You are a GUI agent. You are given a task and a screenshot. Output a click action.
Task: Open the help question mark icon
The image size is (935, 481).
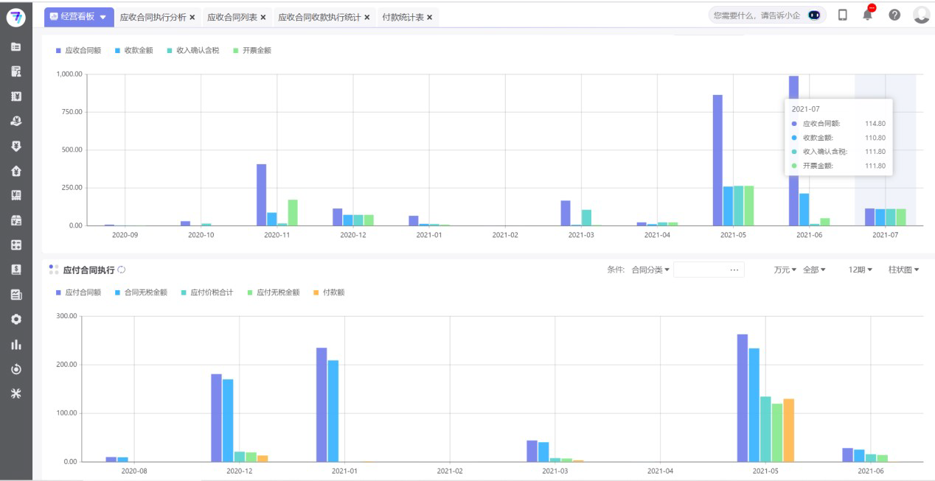(x=894, y=15)
